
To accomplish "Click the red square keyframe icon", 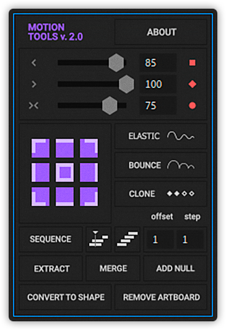I will coord(193,63).
